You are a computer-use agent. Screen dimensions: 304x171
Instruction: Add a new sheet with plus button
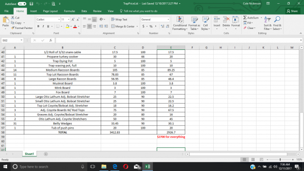pyautogui.click(x=46, y=154)
